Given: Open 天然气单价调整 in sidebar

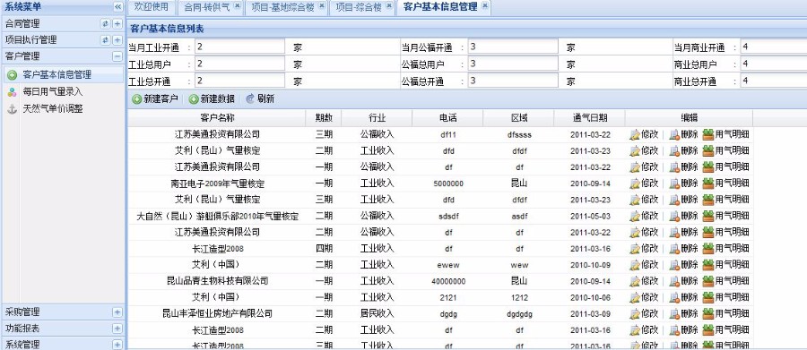Looking at the screenshot, I should 53,109.
